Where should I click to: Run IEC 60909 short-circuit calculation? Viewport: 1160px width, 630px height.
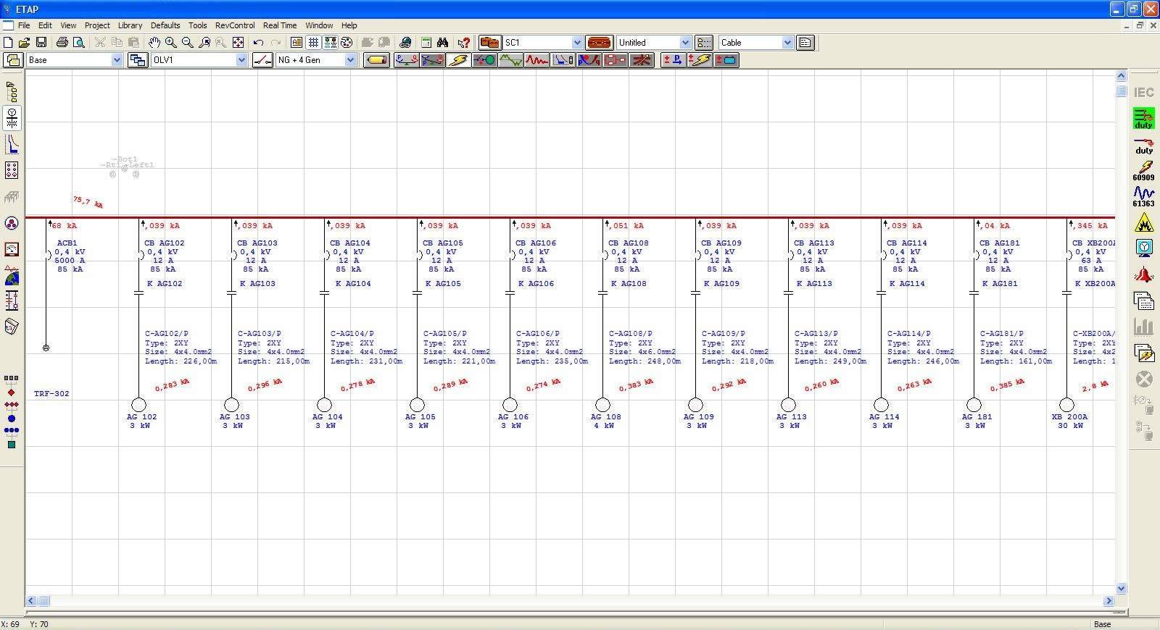point(1143,171)
